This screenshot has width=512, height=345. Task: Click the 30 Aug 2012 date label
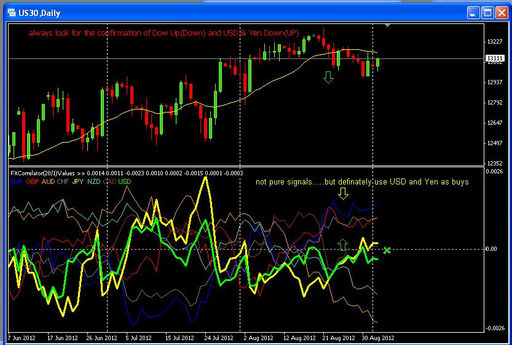[378, 338]
